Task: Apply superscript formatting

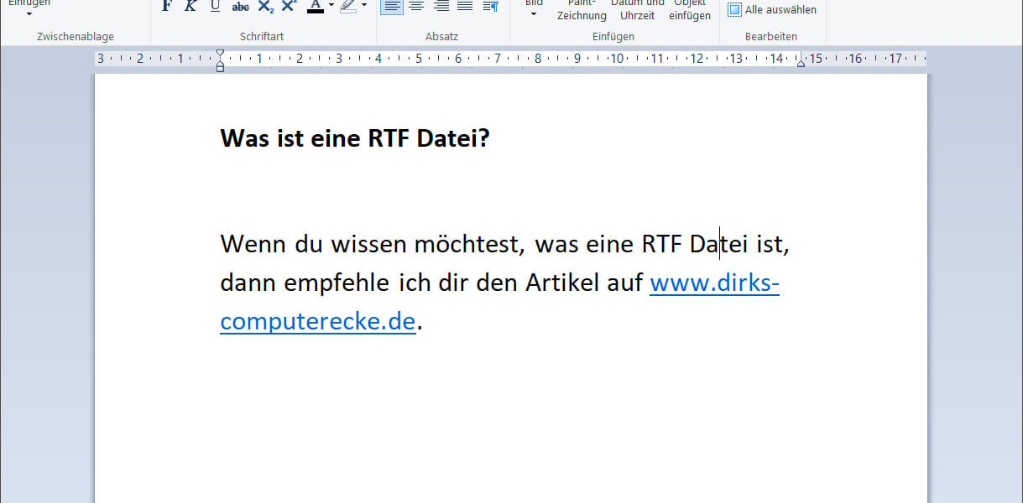Action: 289,7
